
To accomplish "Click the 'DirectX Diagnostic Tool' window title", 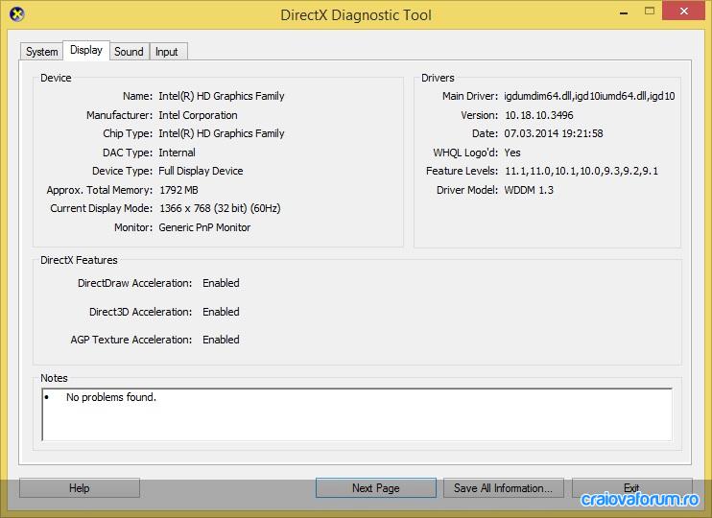I will pos(356,15).
